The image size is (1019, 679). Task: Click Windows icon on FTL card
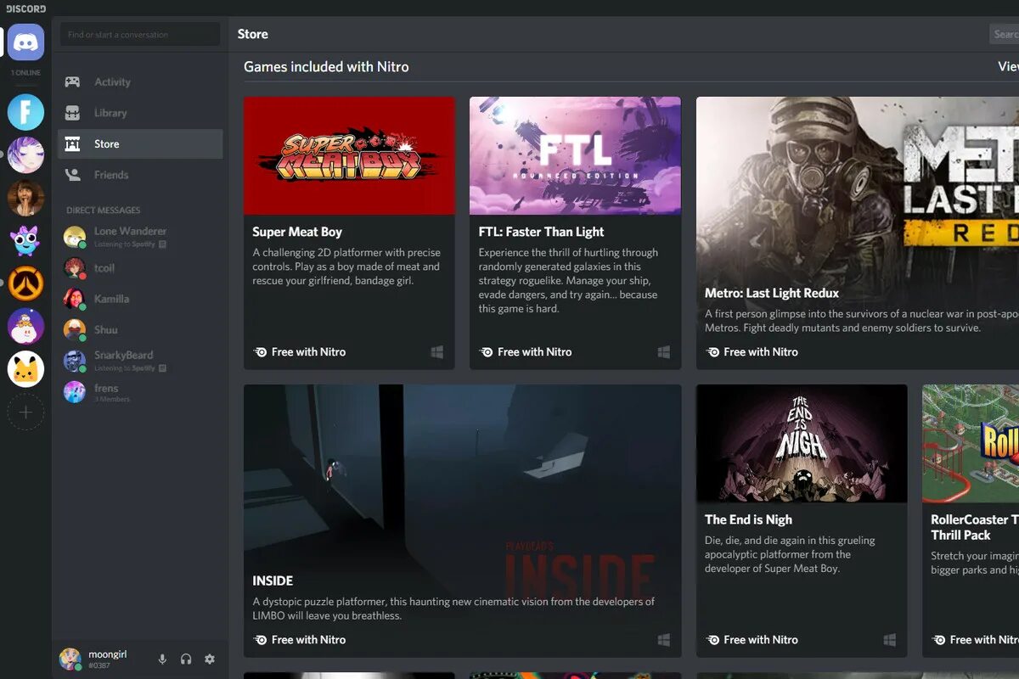[x=664, y=352]
